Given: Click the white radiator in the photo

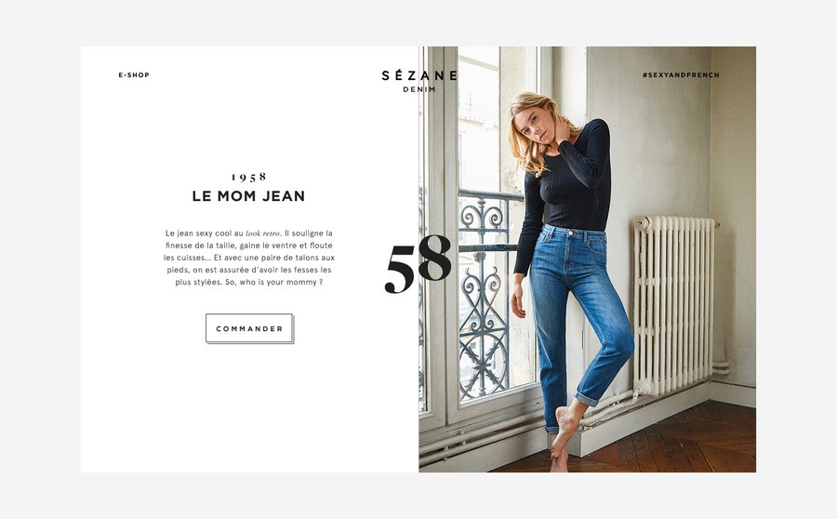Looking at the screenshot, I should tap(673, 304).
